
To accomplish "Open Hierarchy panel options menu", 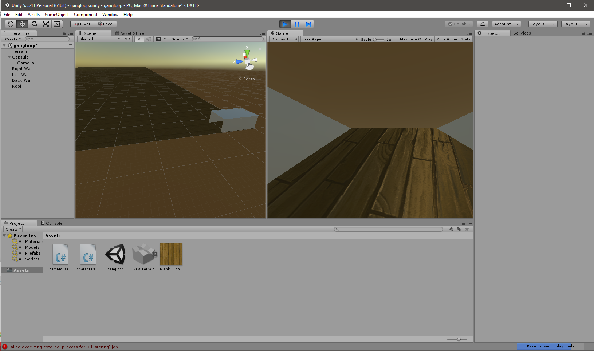I will (x=70, y=34).
